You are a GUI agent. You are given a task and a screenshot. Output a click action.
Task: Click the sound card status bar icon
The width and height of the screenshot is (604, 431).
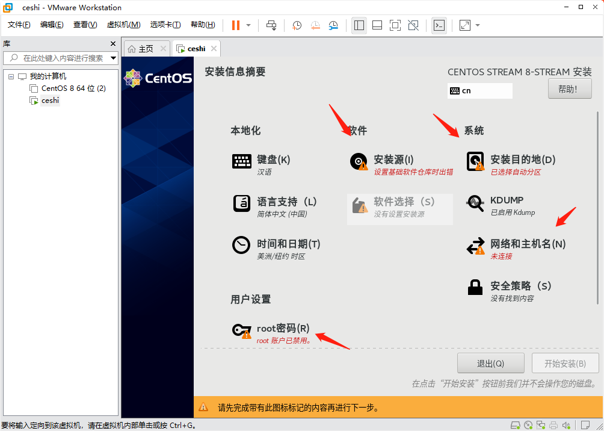pos(566,425)
